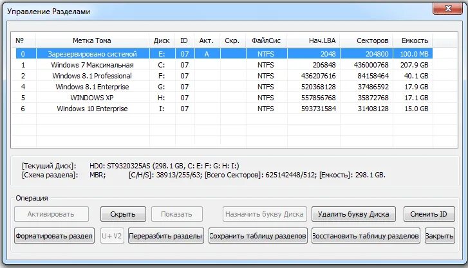The width and height of the screenshot is (468, 268).
Task: Click the Емкость column header
Action: (413, 40)
